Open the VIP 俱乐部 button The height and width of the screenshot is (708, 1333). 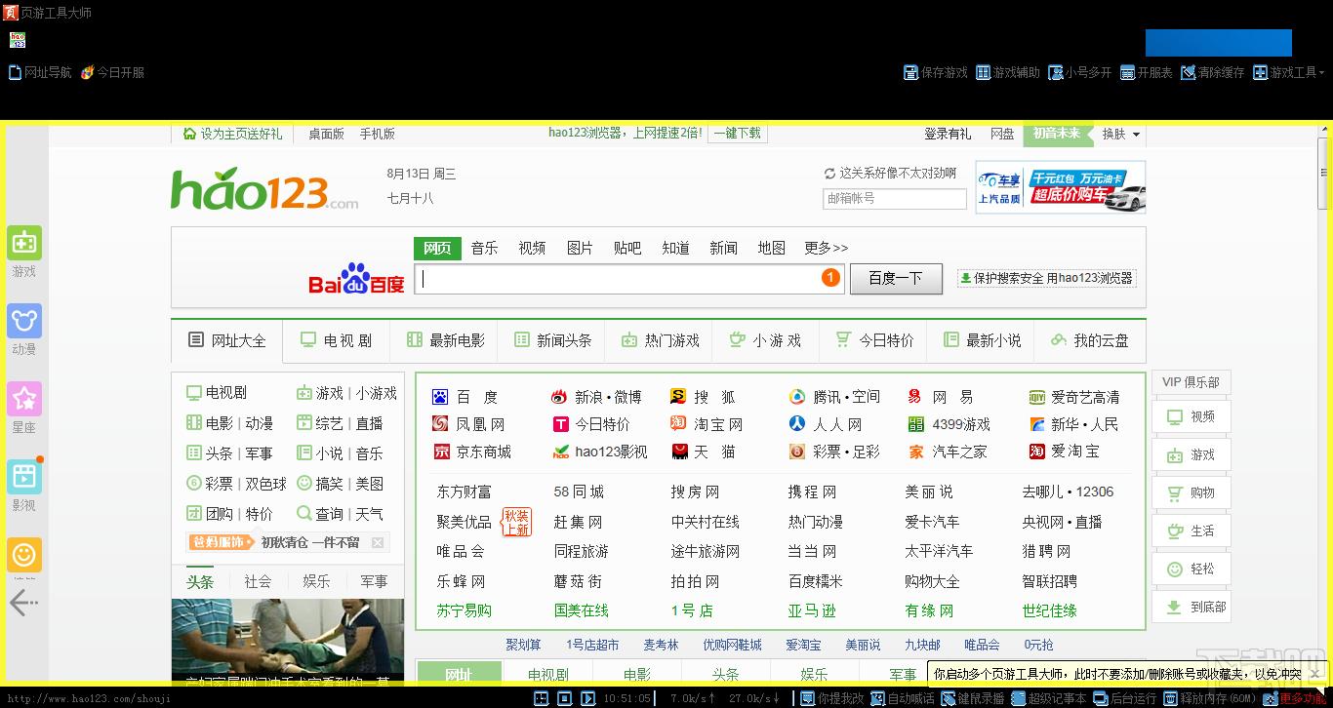(1191, 382)
